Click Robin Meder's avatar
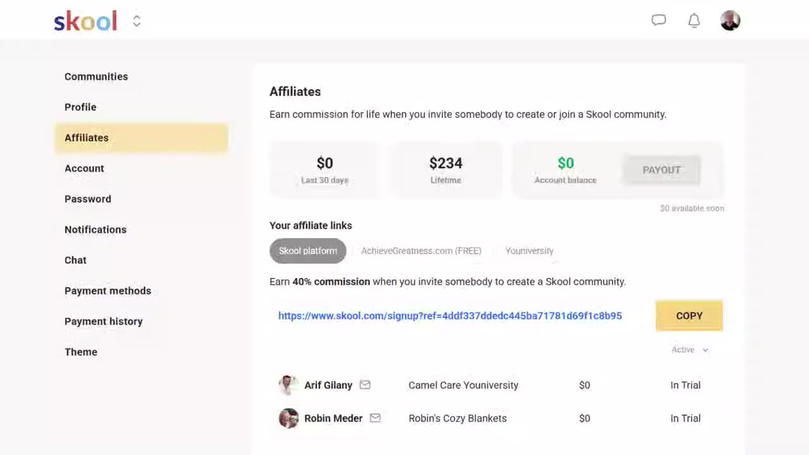The height and width of the screenshot is (455, 809). (x=289, y=418)
